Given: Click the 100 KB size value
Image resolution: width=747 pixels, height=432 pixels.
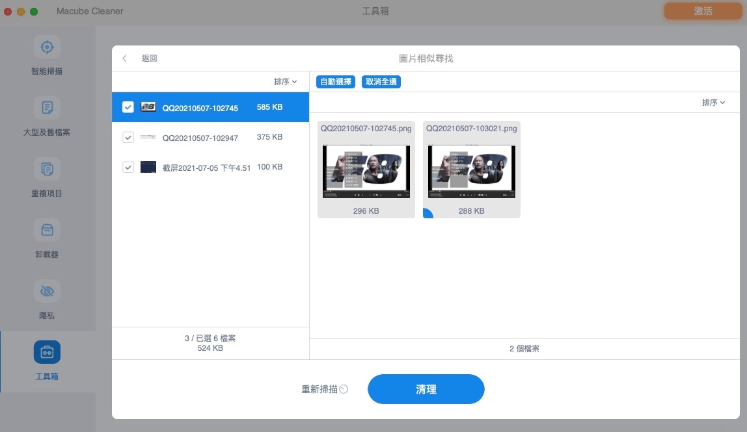Looking at the screenshot, I should pos(269,167).
